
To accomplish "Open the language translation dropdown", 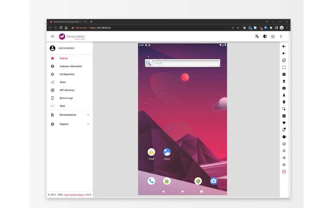I will point(257,37).
